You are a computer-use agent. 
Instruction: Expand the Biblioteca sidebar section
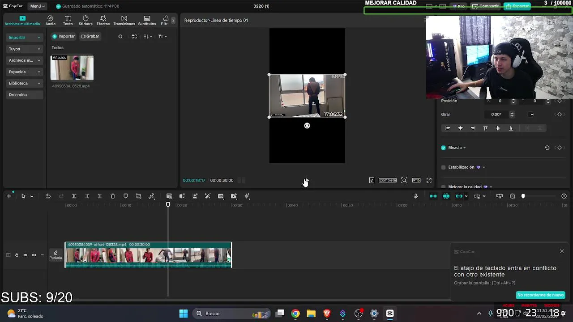coord(25,83)
